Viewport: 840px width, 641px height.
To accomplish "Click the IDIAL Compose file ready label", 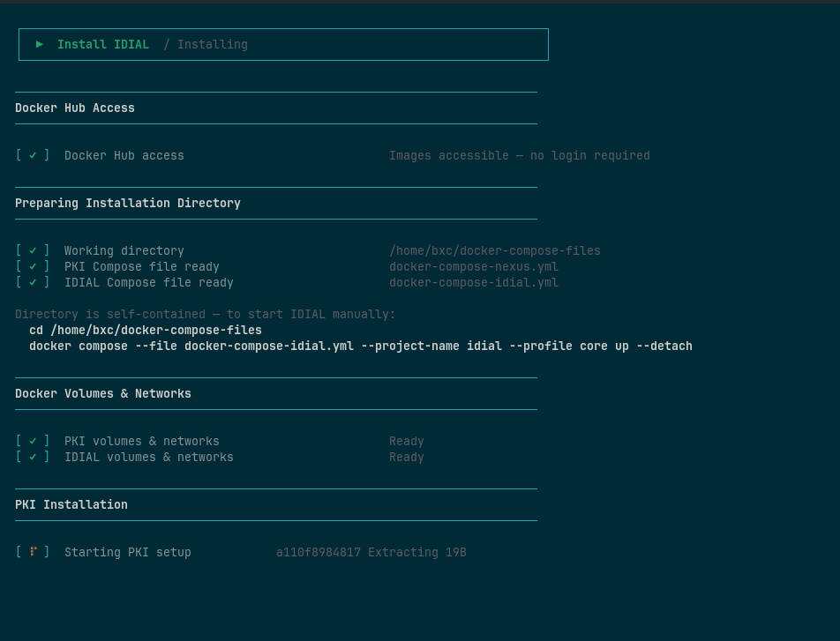I will 149,283.
